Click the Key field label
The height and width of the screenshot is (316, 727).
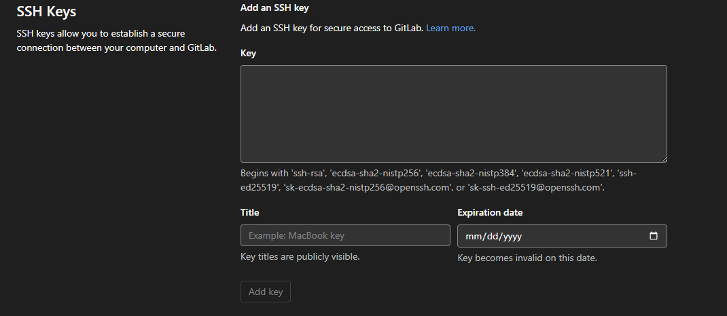(248, 53)
